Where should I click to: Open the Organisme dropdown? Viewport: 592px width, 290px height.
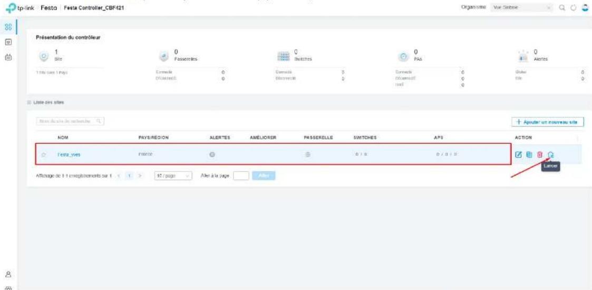(x=523, y=8)
